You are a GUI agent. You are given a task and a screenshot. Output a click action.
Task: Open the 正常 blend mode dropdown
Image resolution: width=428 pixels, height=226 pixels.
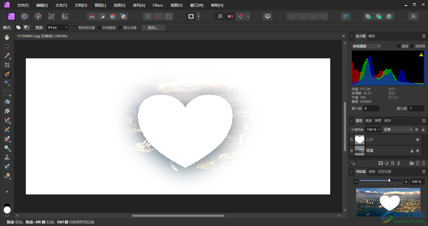(398, 130)
